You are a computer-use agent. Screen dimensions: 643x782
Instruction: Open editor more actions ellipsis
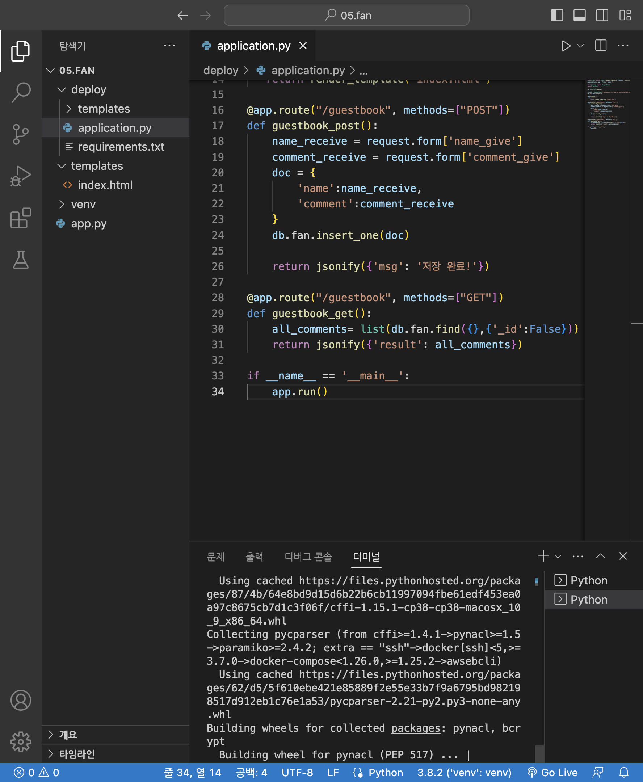point(623,46)
